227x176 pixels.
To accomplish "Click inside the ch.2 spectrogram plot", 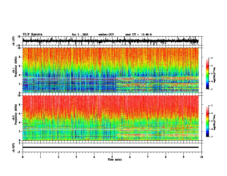I will (110, 118).
